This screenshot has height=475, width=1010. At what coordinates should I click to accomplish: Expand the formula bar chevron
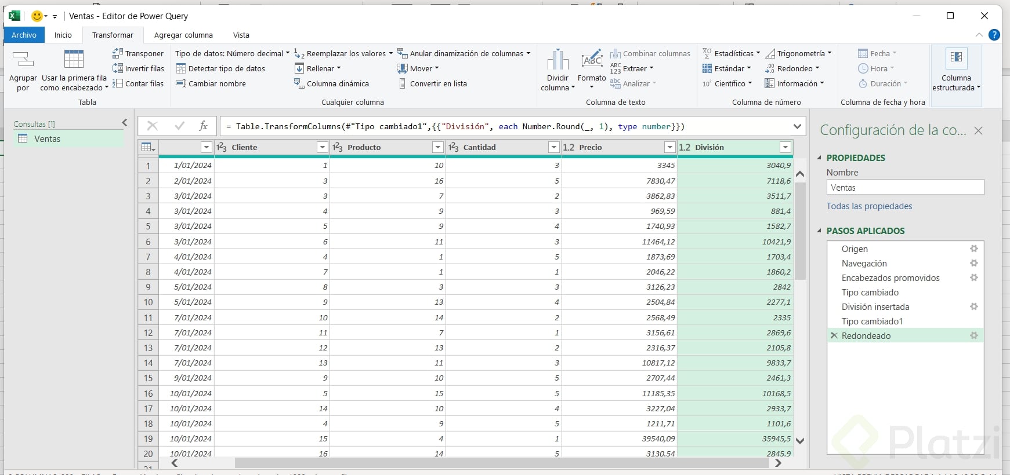[797, 126]
